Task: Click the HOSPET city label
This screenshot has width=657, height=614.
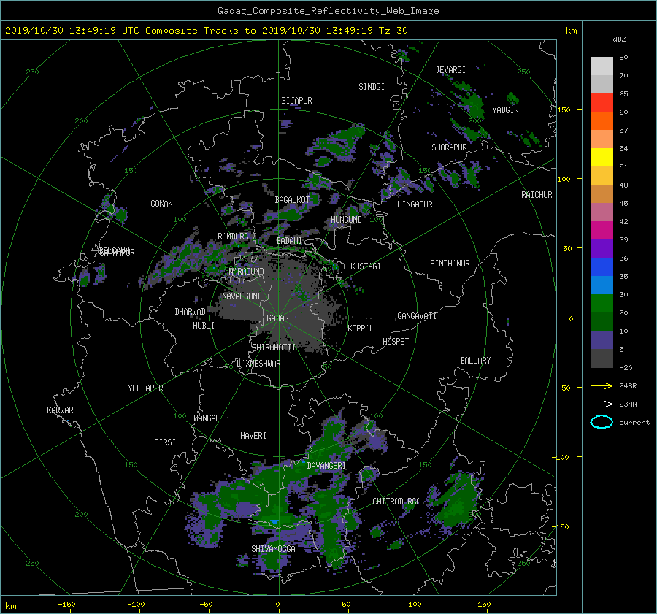Action: tap(396, 342)
